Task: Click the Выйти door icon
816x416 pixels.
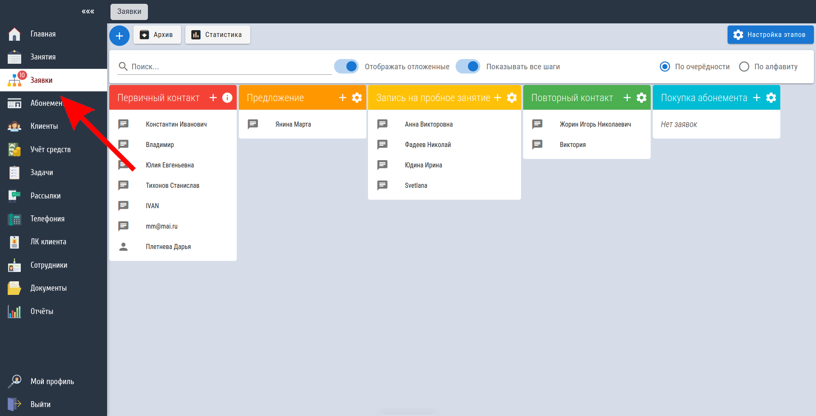Action: click(x=14, y=404)
